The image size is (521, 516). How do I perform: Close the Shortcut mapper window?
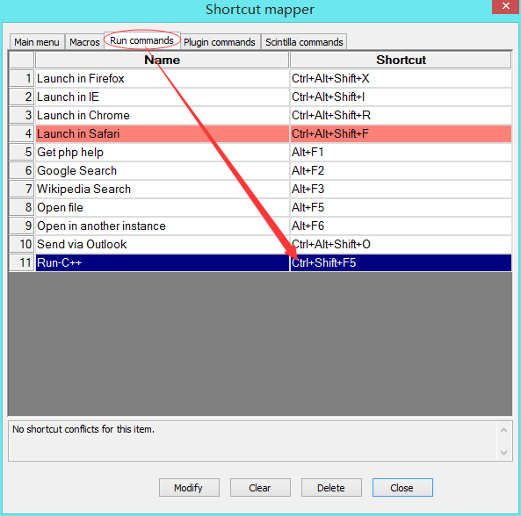tap(506, 6)
